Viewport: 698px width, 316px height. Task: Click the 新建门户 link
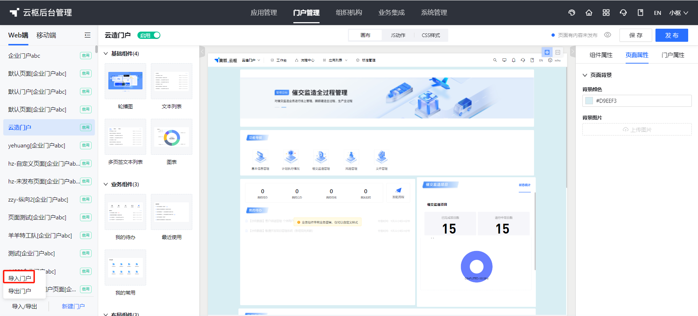point(73,306)
